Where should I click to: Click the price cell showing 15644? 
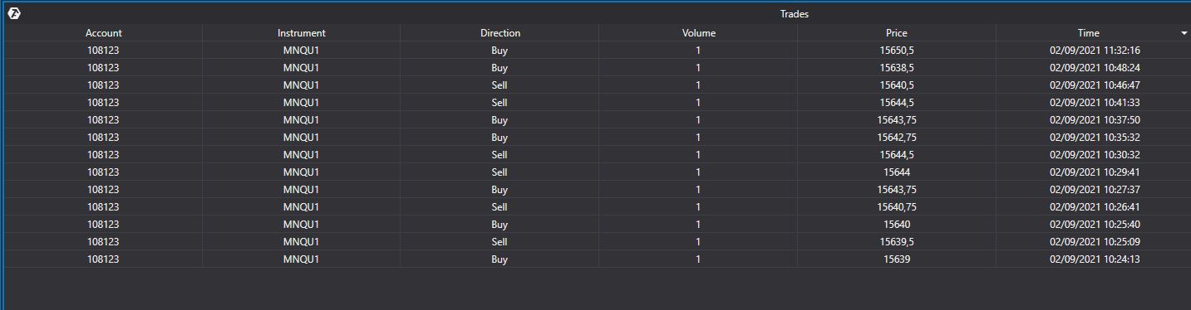pos(896,172)
